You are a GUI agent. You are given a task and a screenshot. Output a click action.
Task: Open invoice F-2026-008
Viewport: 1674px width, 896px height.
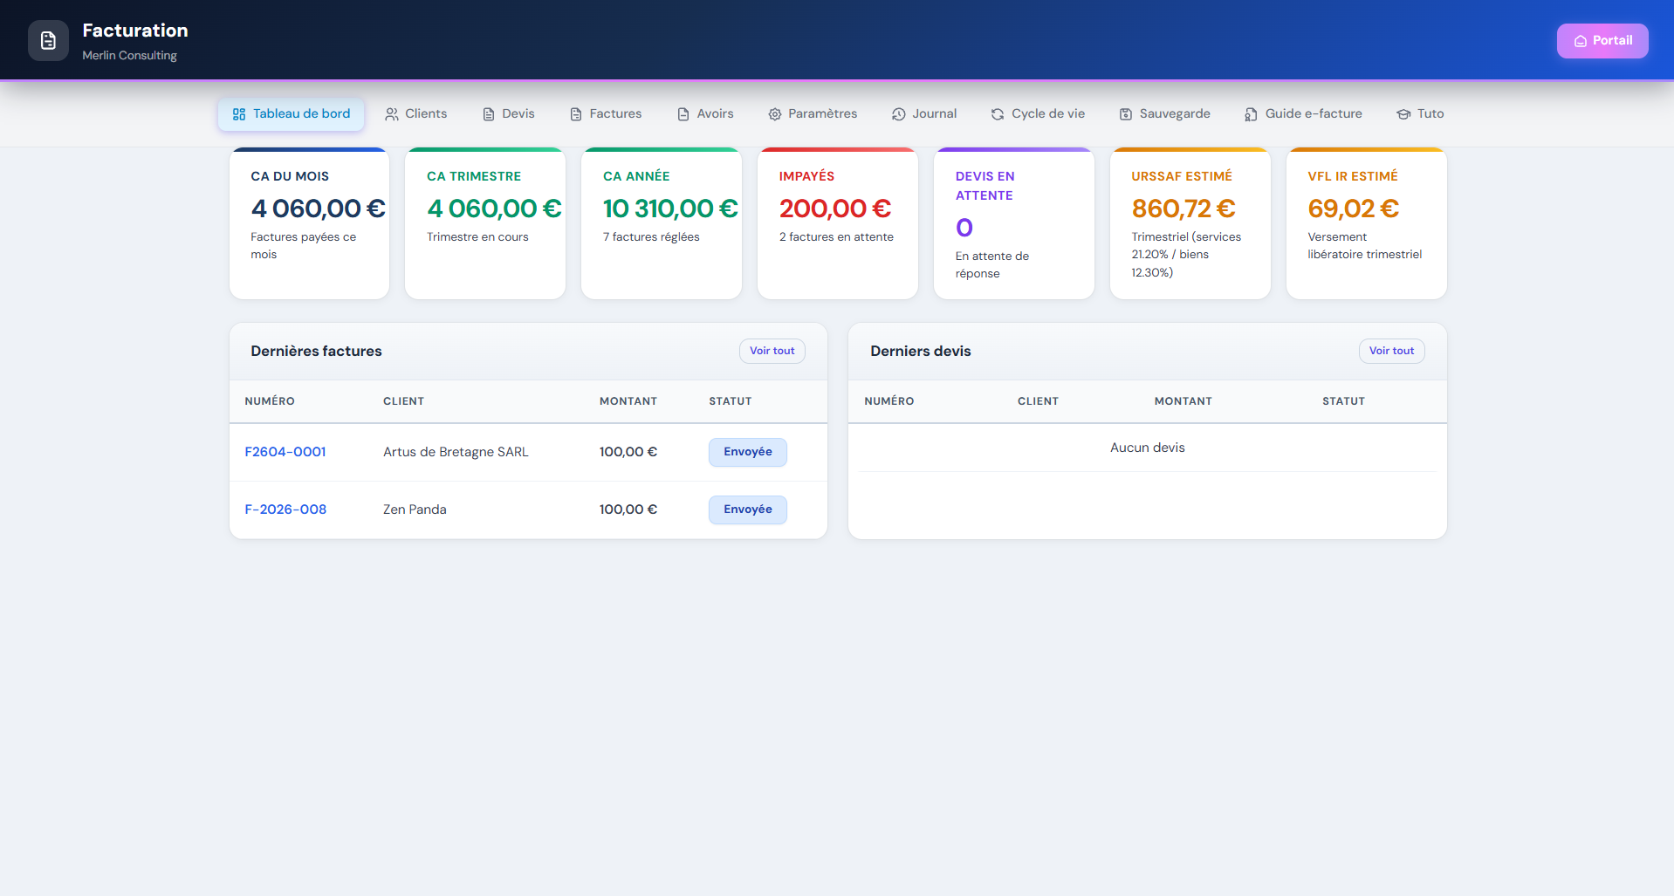coord(285,510)
